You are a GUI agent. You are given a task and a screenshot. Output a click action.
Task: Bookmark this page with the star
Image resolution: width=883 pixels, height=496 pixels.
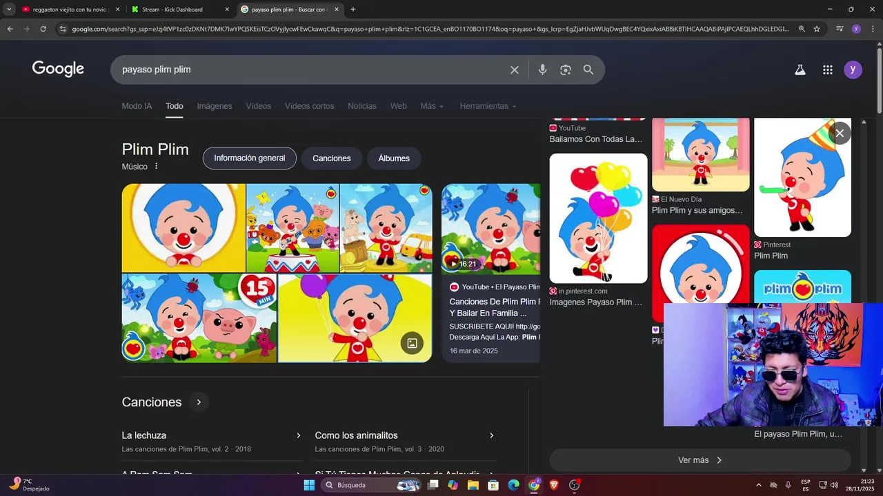(x=817, y=29)
